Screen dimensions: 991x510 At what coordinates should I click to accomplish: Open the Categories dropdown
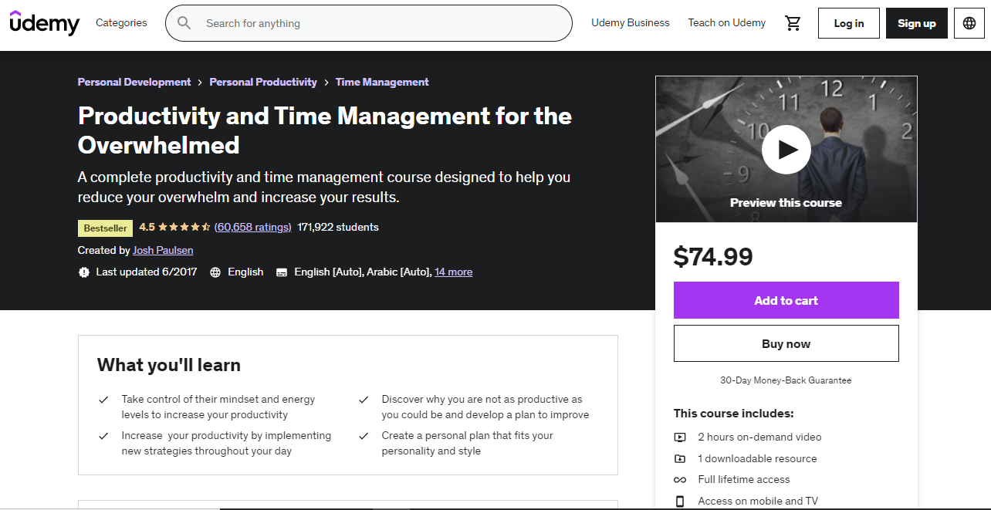[x=121, y=23]
